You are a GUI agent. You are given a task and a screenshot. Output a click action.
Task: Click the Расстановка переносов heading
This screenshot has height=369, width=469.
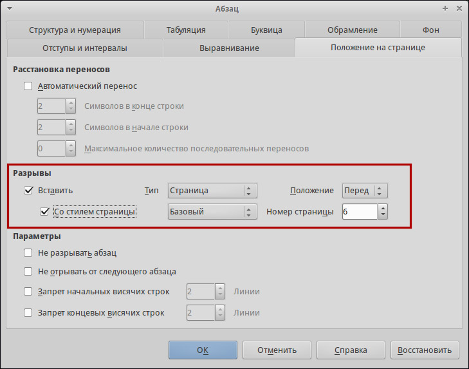tap(61, 70)
